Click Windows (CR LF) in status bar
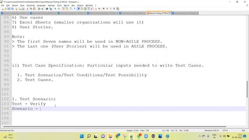The width and height of the screenshot is (249, 140). tap(212, 131)
